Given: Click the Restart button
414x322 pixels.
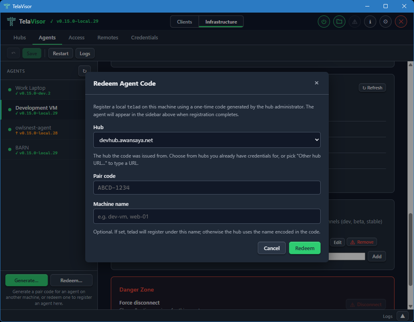Looking at the screenshot, I should (x=60, y=53).
